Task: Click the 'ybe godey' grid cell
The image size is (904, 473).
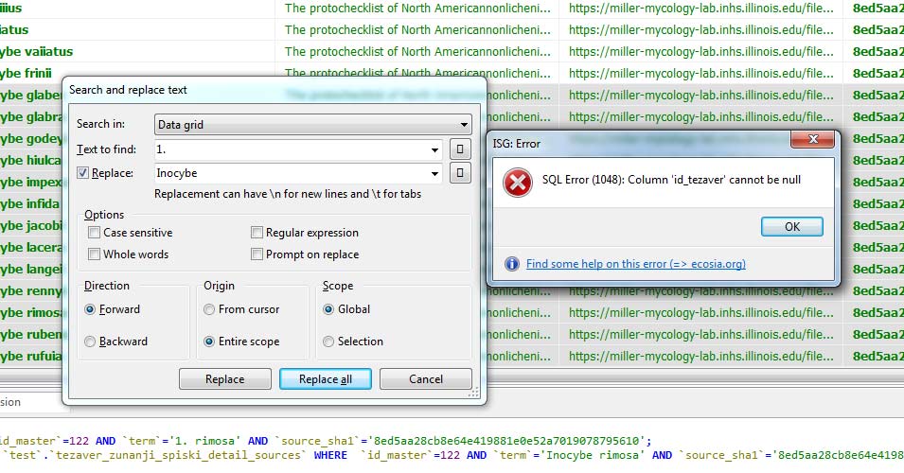Action: pyautogui.click(x=31, y=139)
